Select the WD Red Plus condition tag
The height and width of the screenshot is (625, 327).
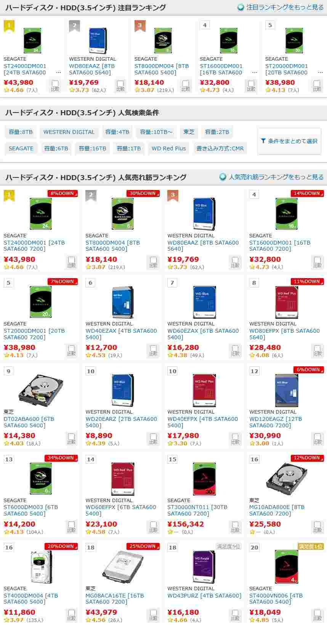click(168, 148)
